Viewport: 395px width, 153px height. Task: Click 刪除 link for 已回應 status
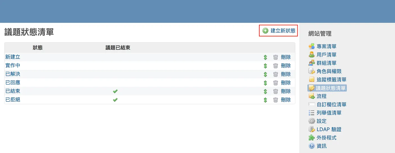coord(286,83)
